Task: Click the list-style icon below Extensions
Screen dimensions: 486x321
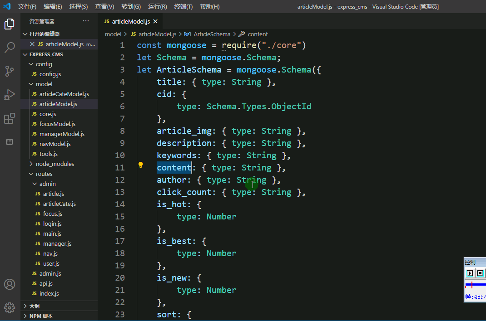Action: point(10,142)
